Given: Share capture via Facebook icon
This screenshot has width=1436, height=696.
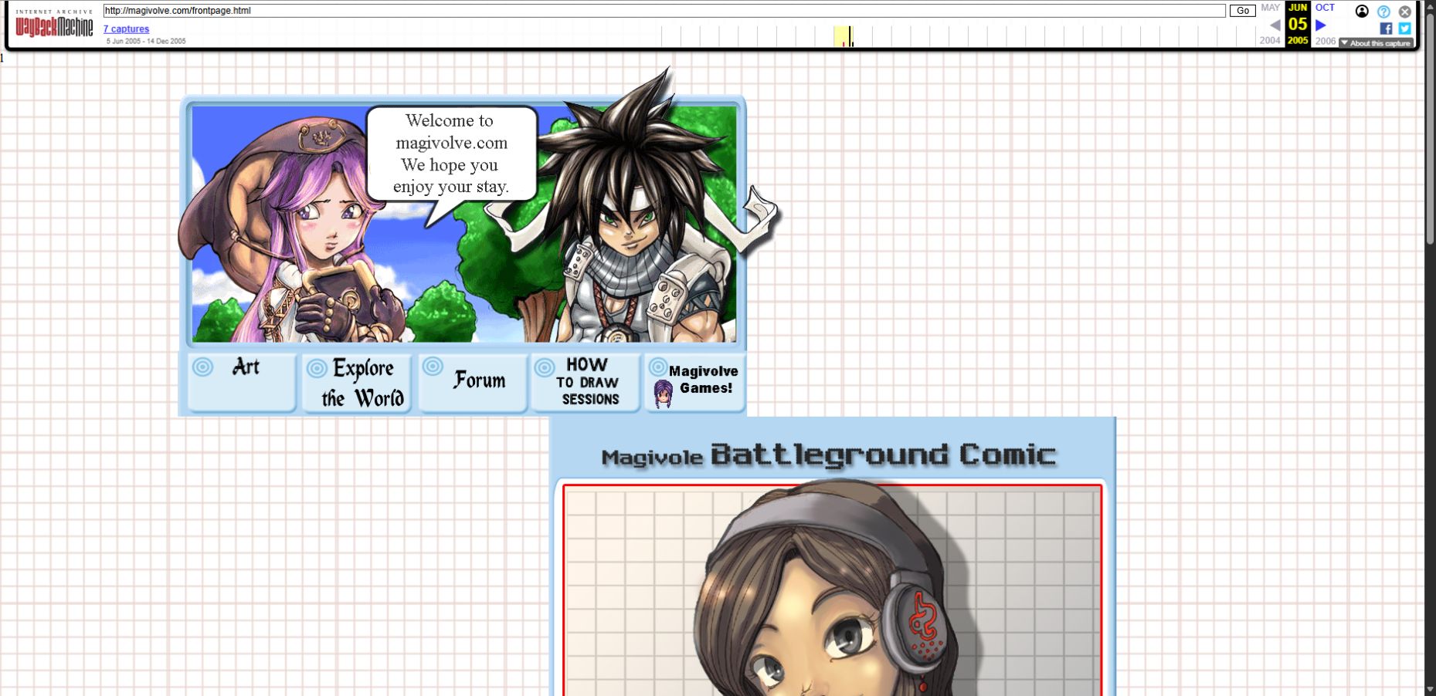Looking at the screenshot, I should [1386, 29].
